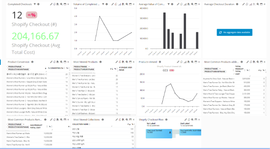Export the Product Conversion widget data
This screenshot has height=149, width=270.
coord(58,62)
